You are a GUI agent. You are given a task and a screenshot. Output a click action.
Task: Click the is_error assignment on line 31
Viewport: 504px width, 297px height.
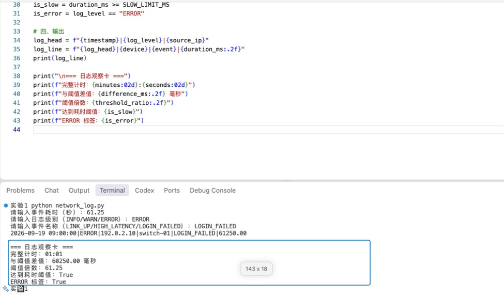[x=89, y=13]
